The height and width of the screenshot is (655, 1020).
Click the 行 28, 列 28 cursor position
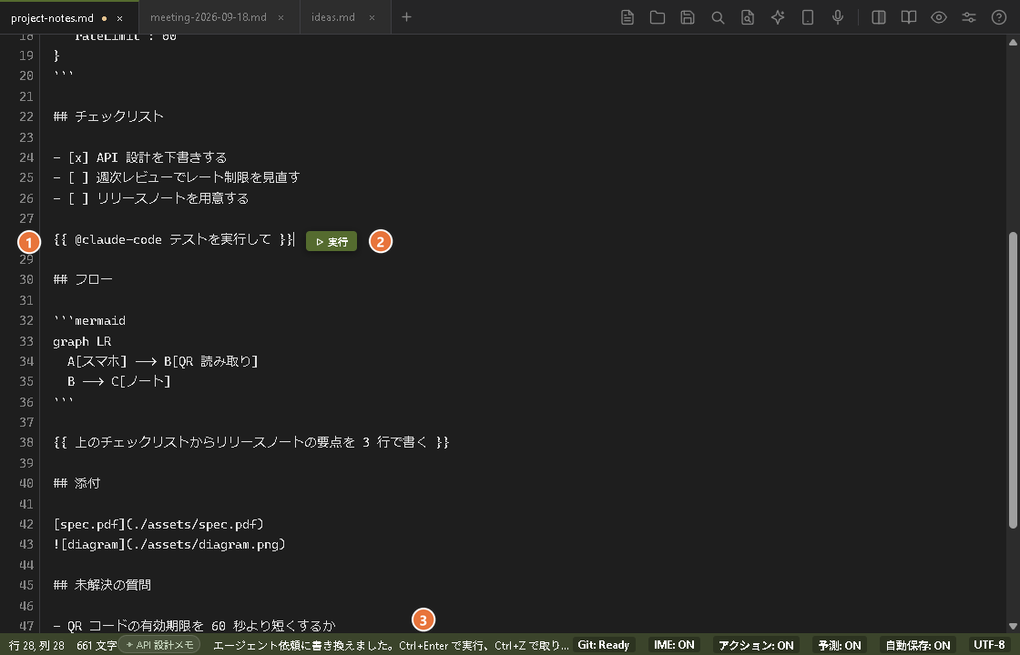[x=36, y=645]
